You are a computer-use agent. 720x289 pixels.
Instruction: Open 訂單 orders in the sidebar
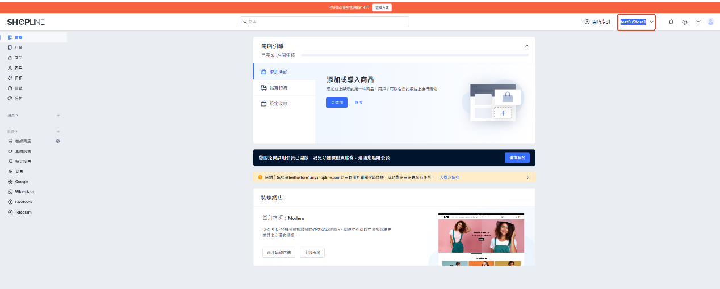click(19, 48)
